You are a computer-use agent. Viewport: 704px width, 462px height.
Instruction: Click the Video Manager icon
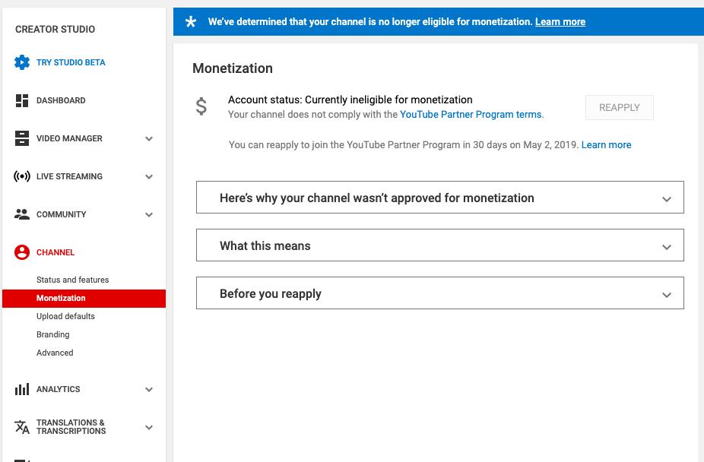pos(21,138)
